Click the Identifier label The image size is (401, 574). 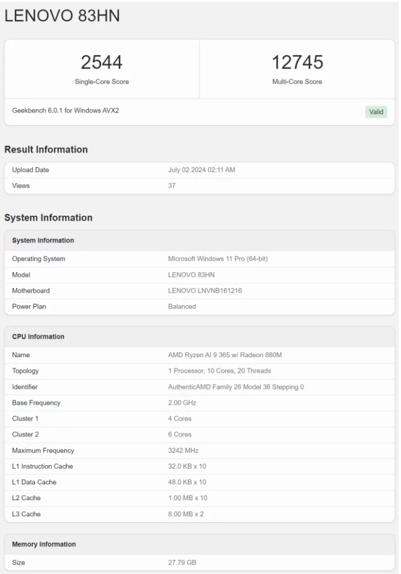pos(25,387)
